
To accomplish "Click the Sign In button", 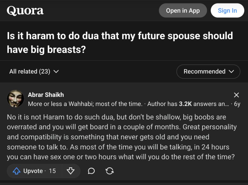I will pyautogui.click(x=227, y=11).
